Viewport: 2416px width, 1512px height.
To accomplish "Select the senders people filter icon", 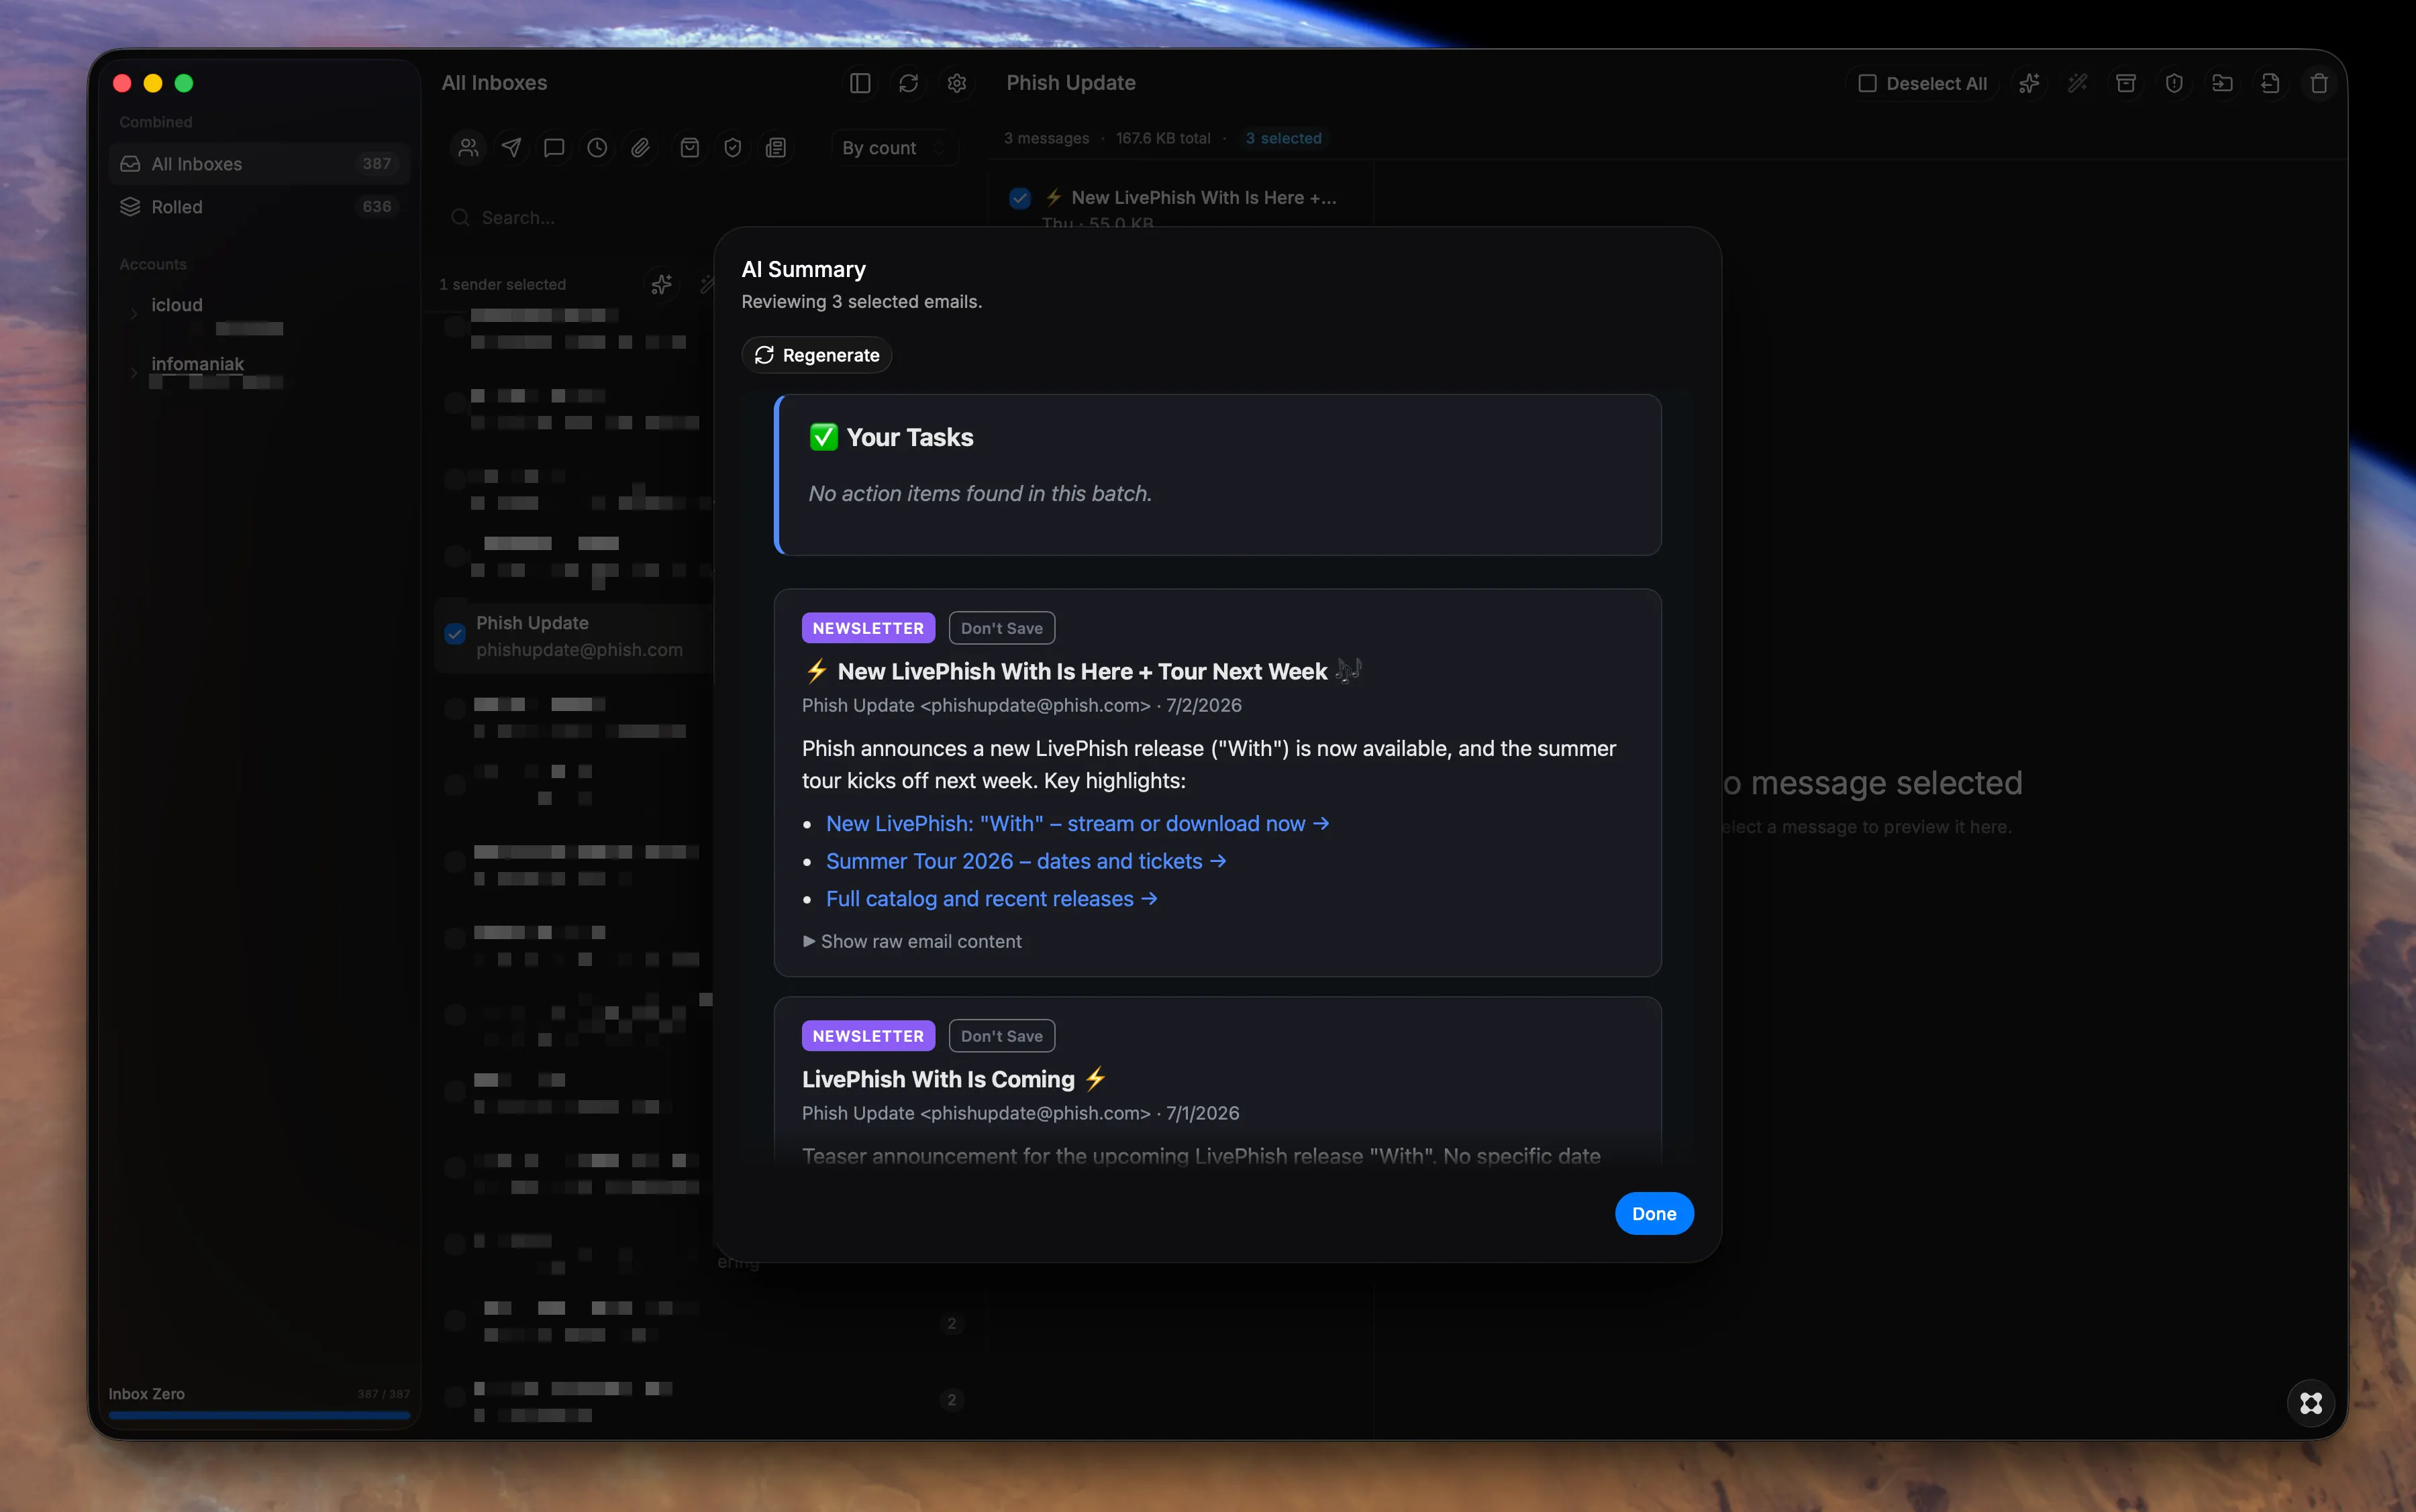I will click(x=468, y=148).
